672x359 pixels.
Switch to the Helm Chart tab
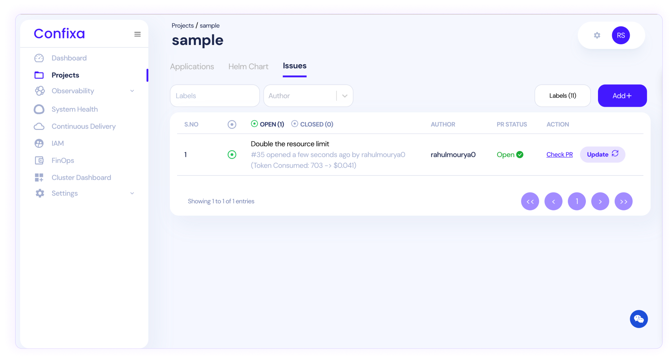pos(248,67)
